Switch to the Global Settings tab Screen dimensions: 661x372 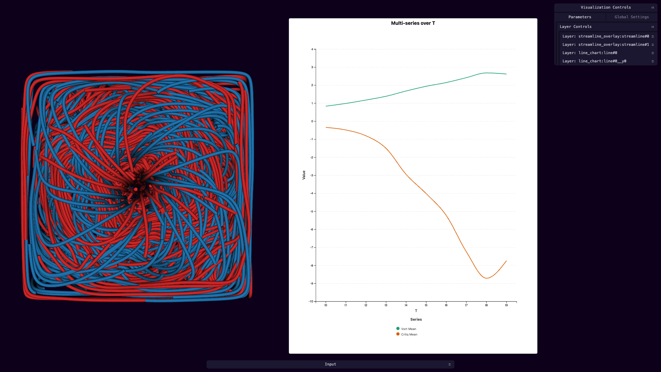(x=632, y=17)
